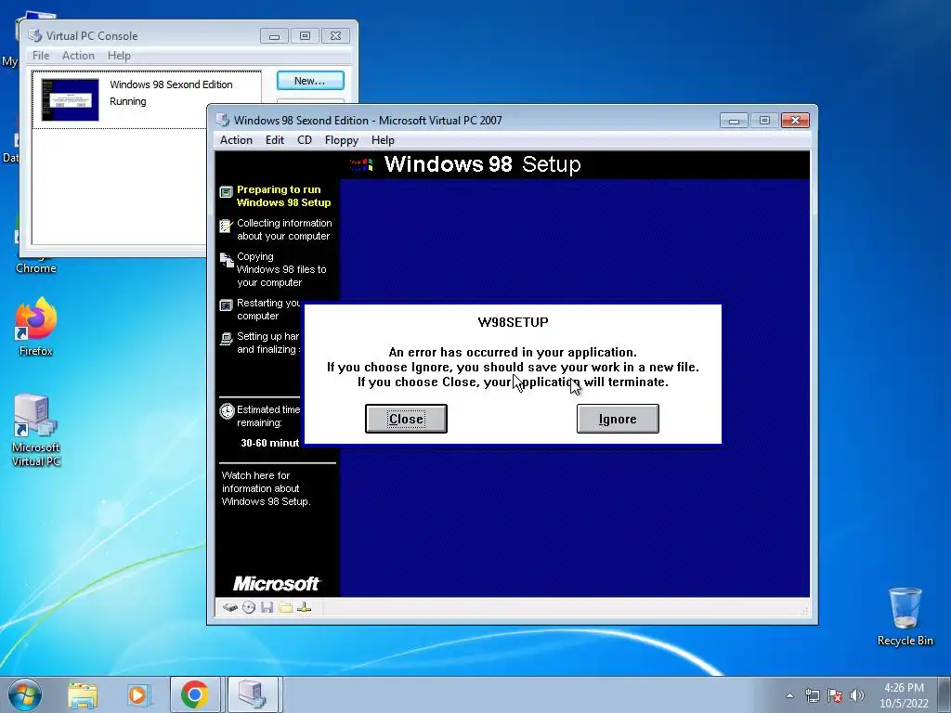The height and width of the screenshot is (713, 951).
Task: Open the Edit menu
Action: (275, 140)
